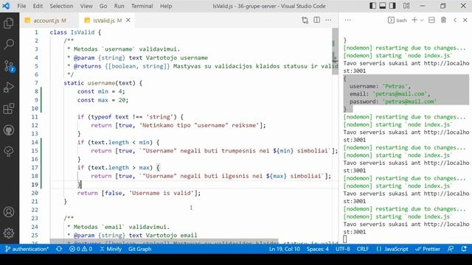The width and height of the screenshot is (472, 265).
Task: Change indentation via Spaces: 4
Action: pos(318,249)
